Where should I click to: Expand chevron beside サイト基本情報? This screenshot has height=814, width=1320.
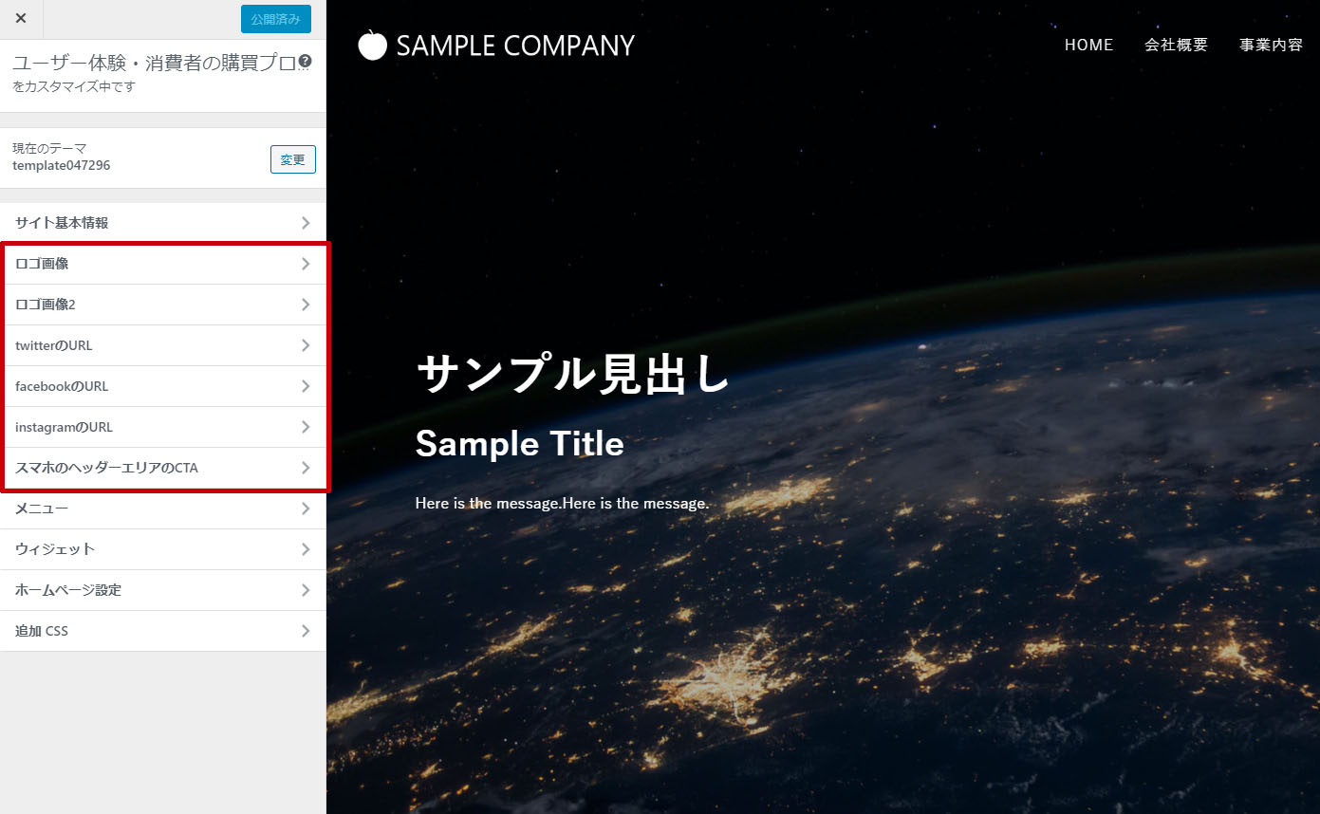coord(306,223)
